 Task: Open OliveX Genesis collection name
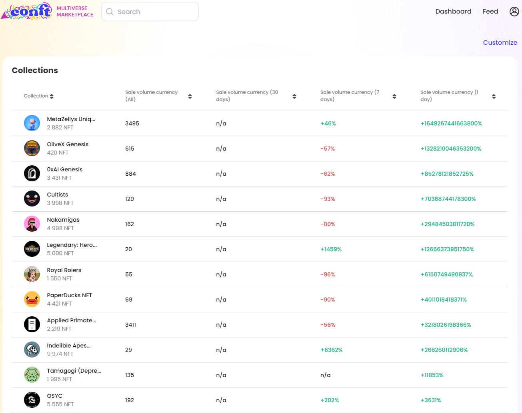coord(68,144)
